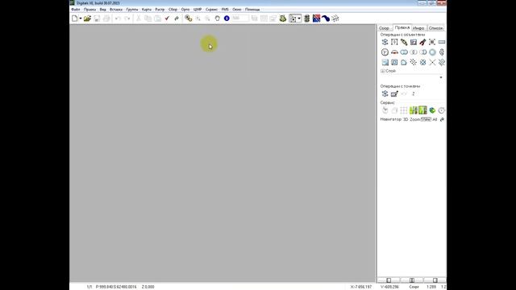
Task: Click the 3D button beside Навигатор
Action: point(406,119)
